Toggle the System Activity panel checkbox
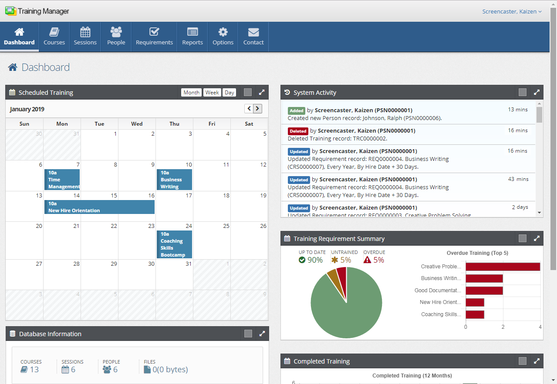The width and height of the screenshot is (557, 384). click(522, 92)
